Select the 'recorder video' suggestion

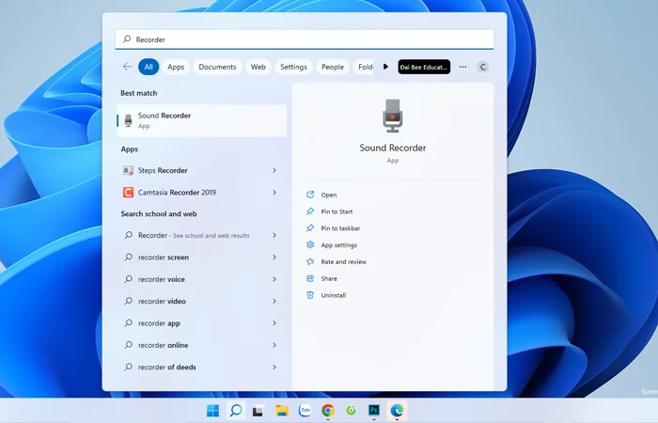pos(201,302)
